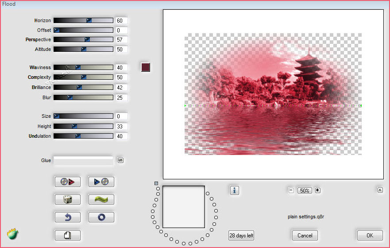This screenshot has height=248, width=390.
Task: Toggle the small S button beside Glue
Action: coord(120,160)
